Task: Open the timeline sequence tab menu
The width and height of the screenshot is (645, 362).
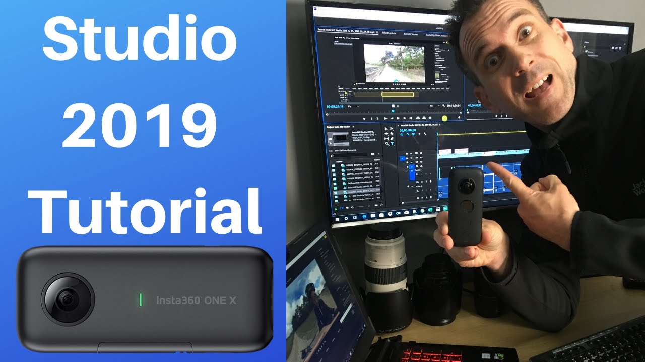Action: (x=440, y=125)
